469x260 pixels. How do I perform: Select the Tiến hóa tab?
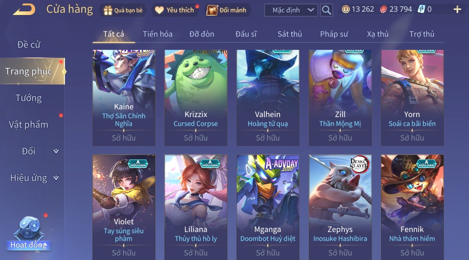click(158, 34)
